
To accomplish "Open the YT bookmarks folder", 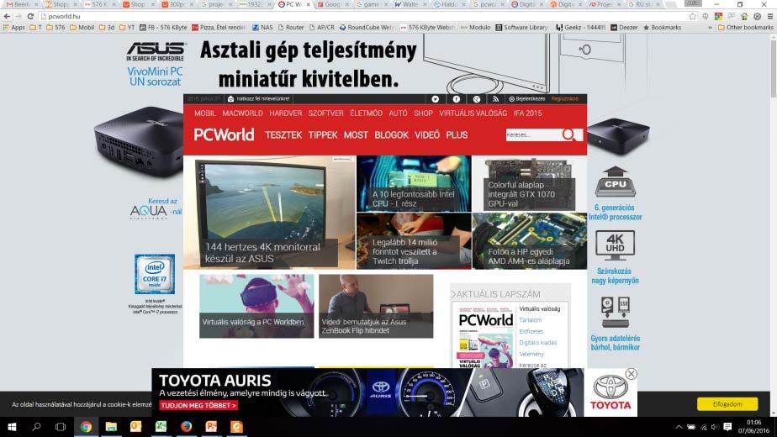I will [x=127, y=28].
